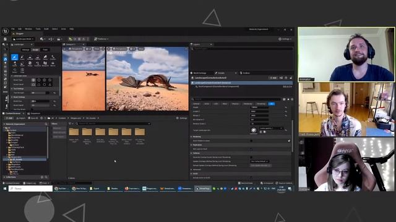Select the Visibility landscape tool
Viewport: 396px width, 222px height.
point(37,64)
